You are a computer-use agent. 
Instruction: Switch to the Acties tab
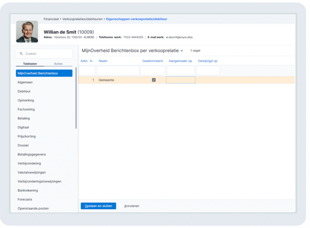[x=58, y=64]
